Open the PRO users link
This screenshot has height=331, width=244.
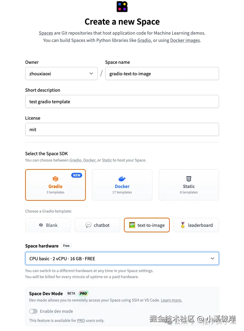pos(81,320)
